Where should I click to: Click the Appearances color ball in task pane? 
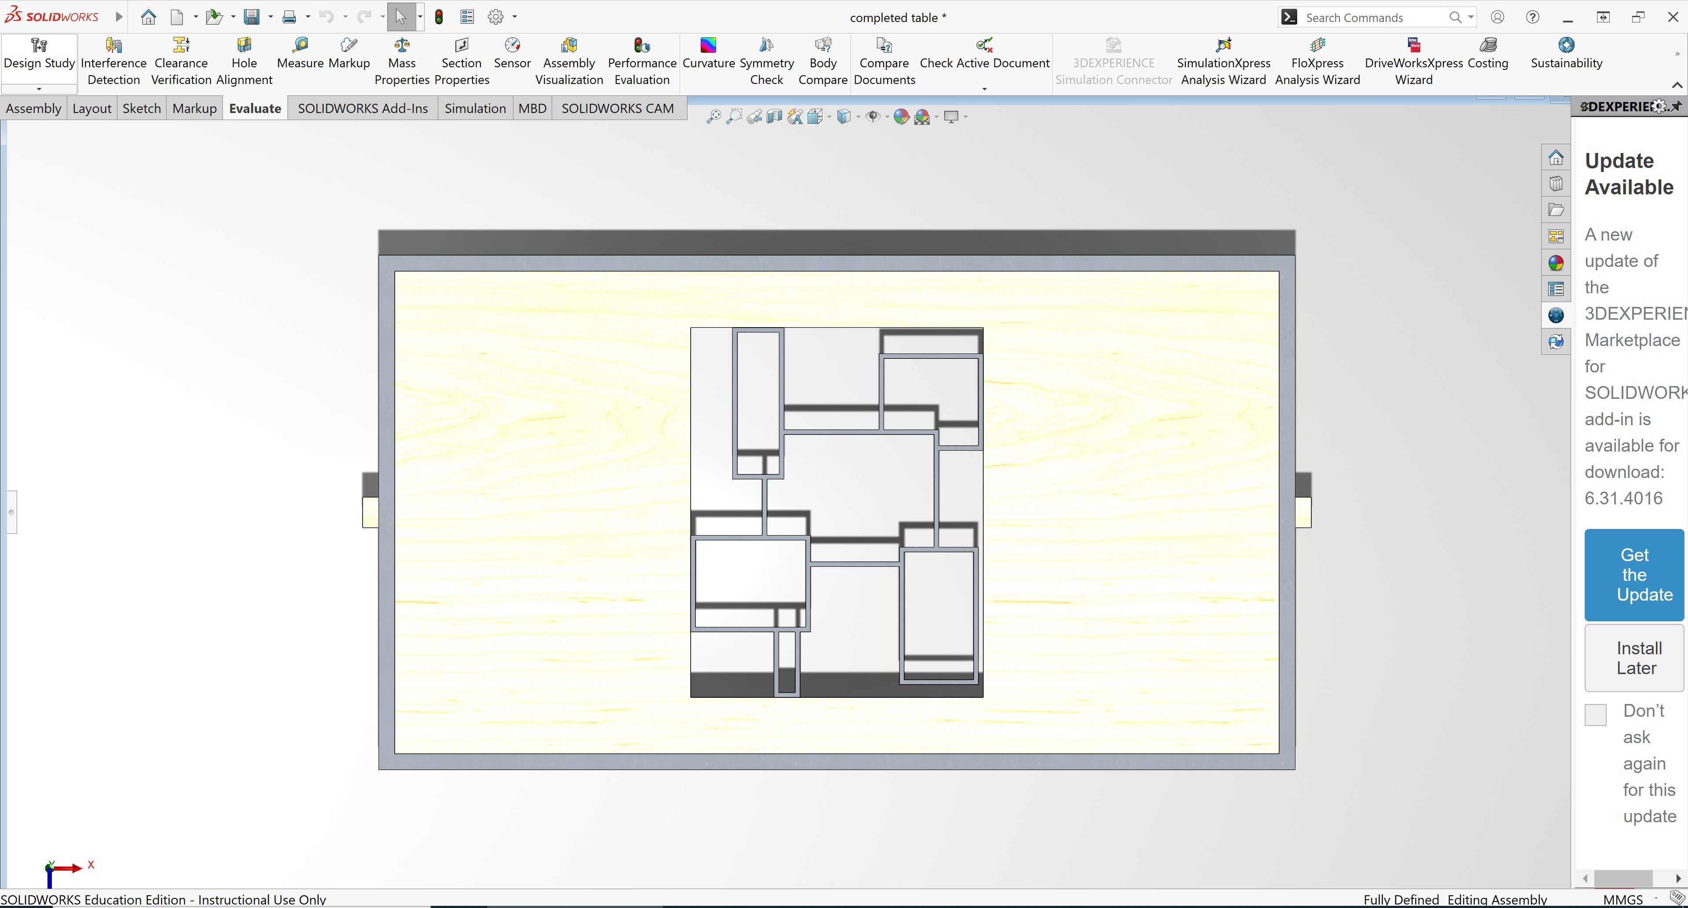[x=1556, y=263]
